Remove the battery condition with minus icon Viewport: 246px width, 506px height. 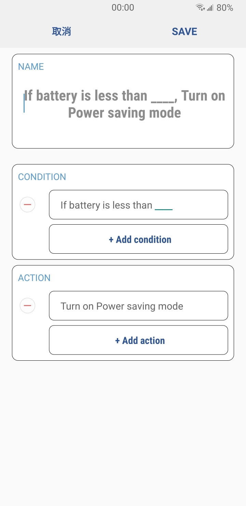coord(27,204)
